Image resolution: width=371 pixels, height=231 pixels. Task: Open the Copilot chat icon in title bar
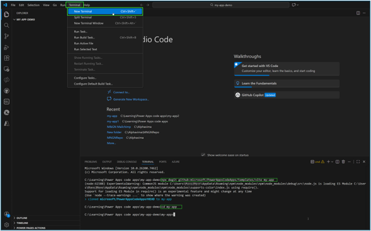(x=294, y=5)
